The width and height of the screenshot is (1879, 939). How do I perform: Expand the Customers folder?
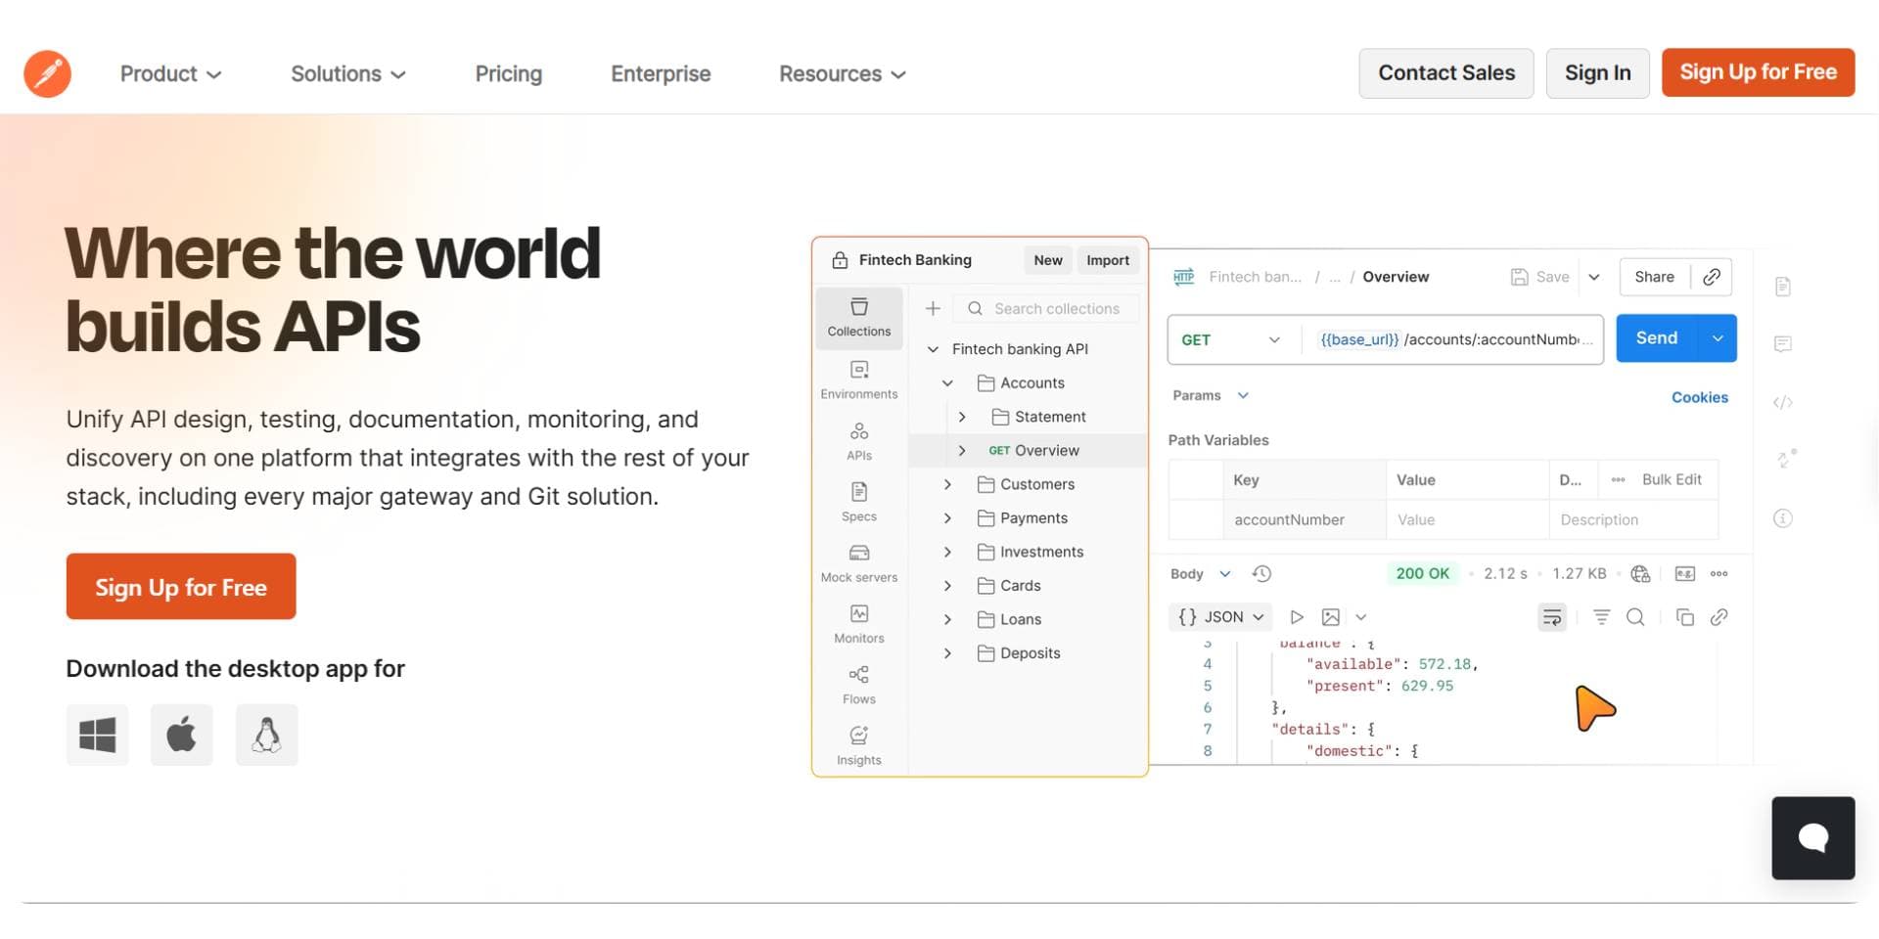946,484
